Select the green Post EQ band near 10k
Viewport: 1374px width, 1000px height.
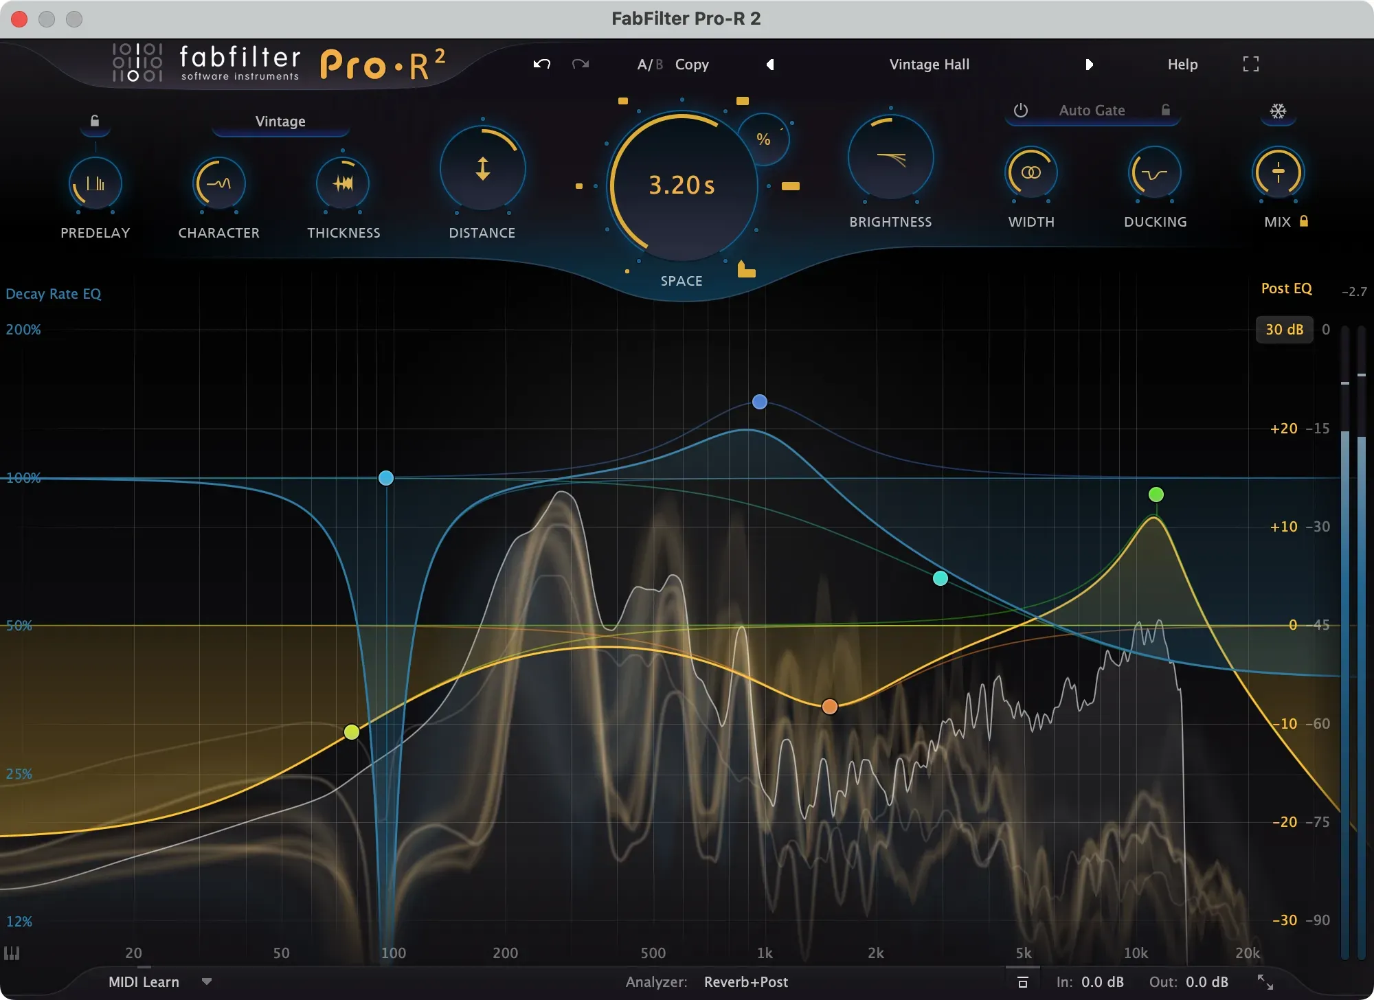pos(1156,495)
